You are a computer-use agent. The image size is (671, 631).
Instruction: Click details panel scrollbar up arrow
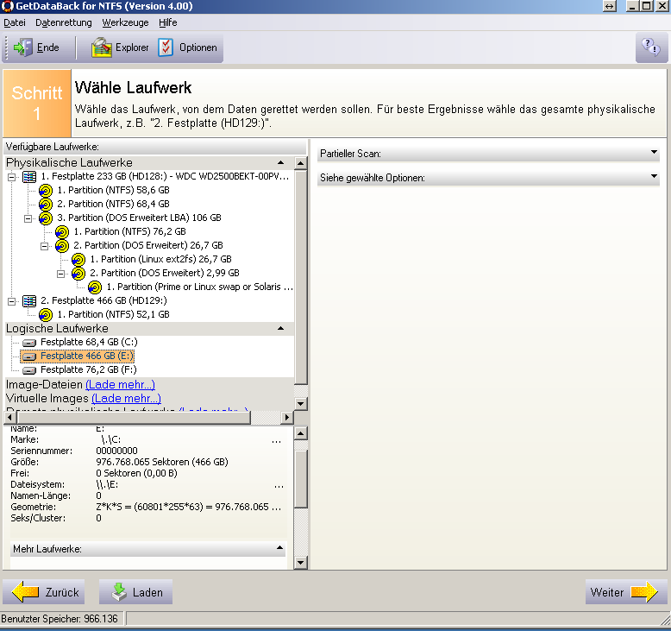point(301,433)
